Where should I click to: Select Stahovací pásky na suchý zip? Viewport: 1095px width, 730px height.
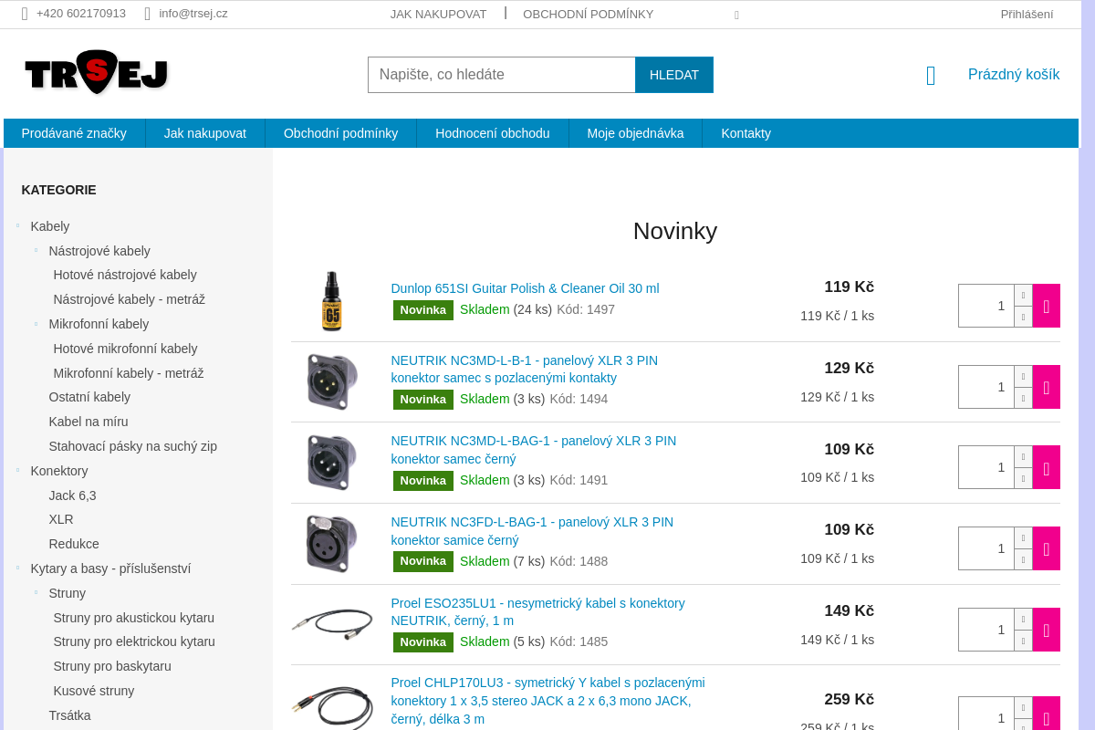point(133,446)
